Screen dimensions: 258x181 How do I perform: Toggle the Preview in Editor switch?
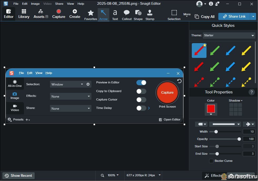[x=141, y=83]
